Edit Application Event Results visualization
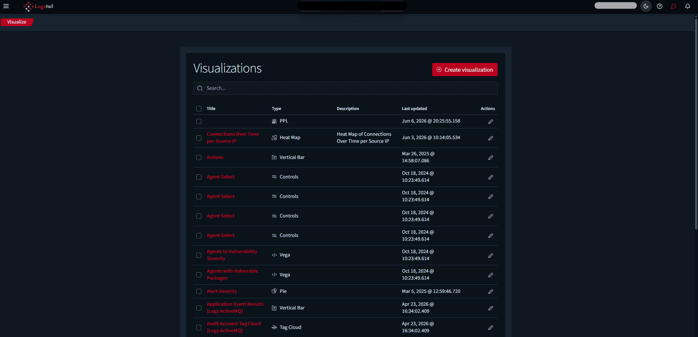This screenshot has height=337, width=698. (x=491, y=308)
